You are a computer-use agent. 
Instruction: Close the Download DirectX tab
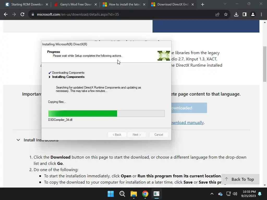point(193,4)
